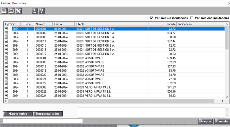The width and height of the screenshot is (230, 127).
Task: Select the cell with amount 669,45
Action: (163, 58)
